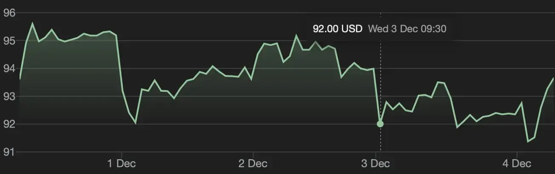This screenshot has height=174, width=555.
Task: Click the 92.00 USD tooltip price
Action: click(337, 29)
